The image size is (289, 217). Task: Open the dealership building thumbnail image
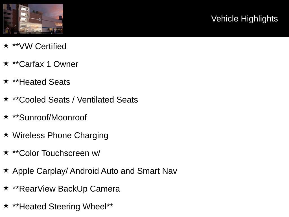pos(33,19)
